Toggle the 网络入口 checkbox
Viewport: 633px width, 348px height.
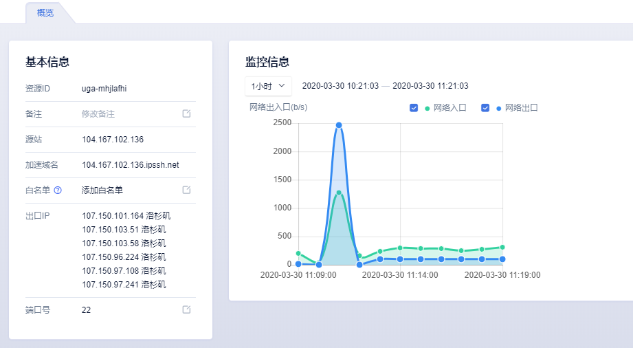click(x=414, y=108)
